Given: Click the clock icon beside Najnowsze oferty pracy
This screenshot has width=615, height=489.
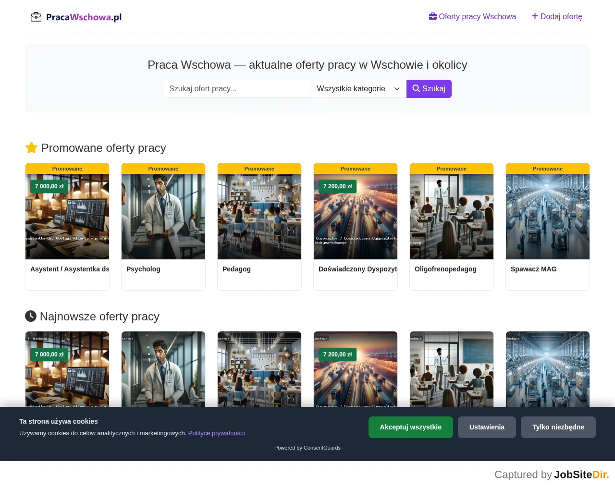Looking at the screenshot, I should click(x=31, y=316).
